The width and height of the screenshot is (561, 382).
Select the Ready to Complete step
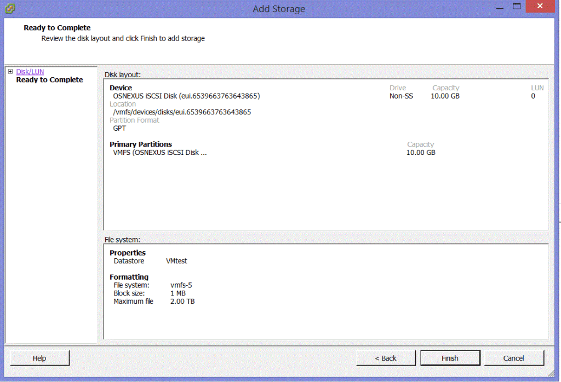point(49,80)
